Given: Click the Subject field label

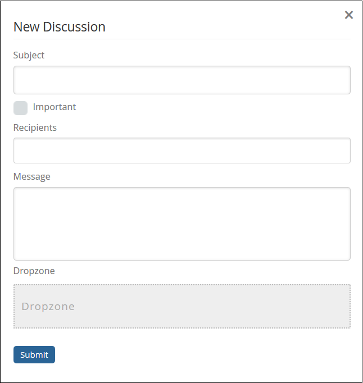Looking at the screenshot, I should pyautogui.click(x=29, y=55).
